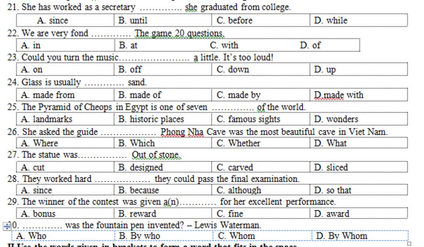Viewport: 424px width, 247px height.
Task: Click the misspelled 'Phong Nha' text
Action: [x=182, y=132]
